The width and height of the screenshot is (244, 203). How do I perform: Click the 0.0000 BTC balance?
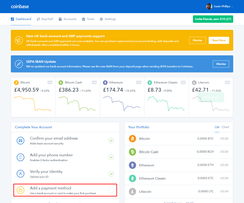[205, 138]
